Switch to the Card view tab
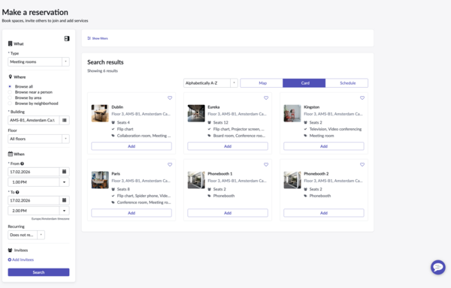The height and width of the screenshot is (288, 451). [304, 83]
